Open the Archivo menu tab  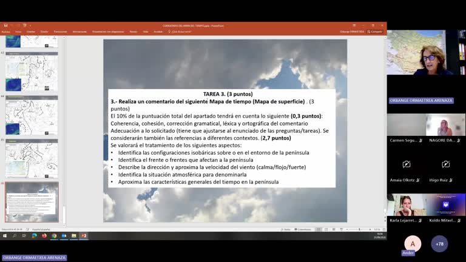[x=5, y=32]
